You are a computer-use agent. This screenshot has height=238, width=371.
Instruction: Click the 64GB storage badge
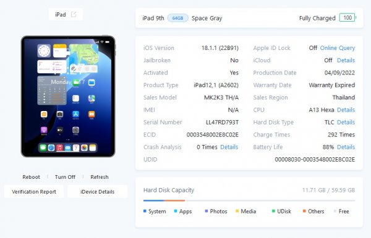(177, 18)
